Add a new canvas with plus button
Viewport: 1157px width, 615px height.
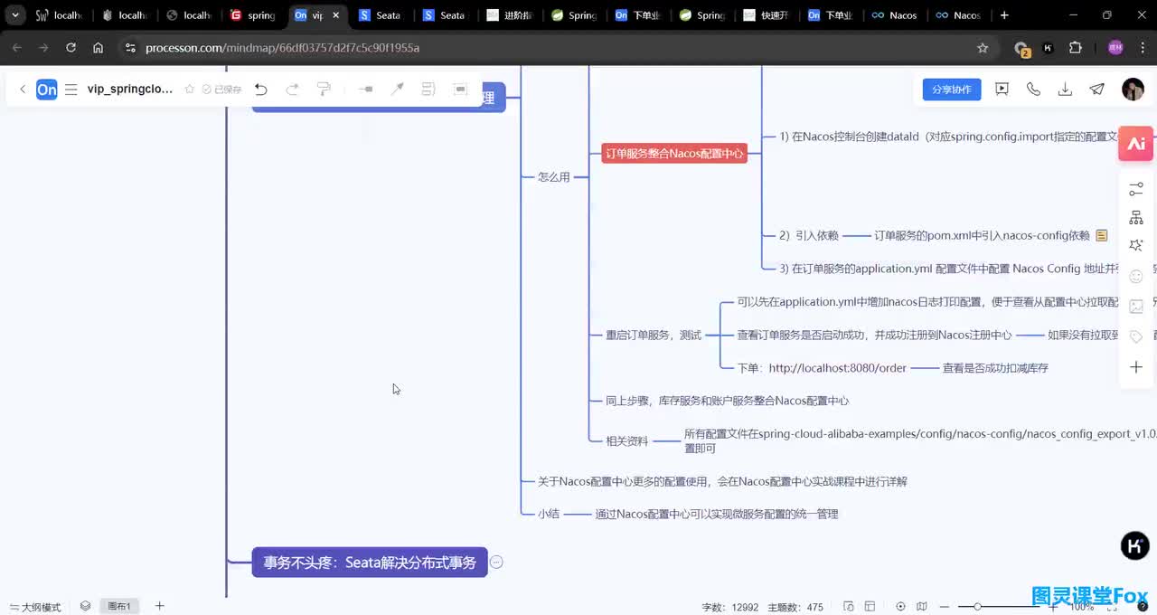pyautogui.click(x=159, y=606)
